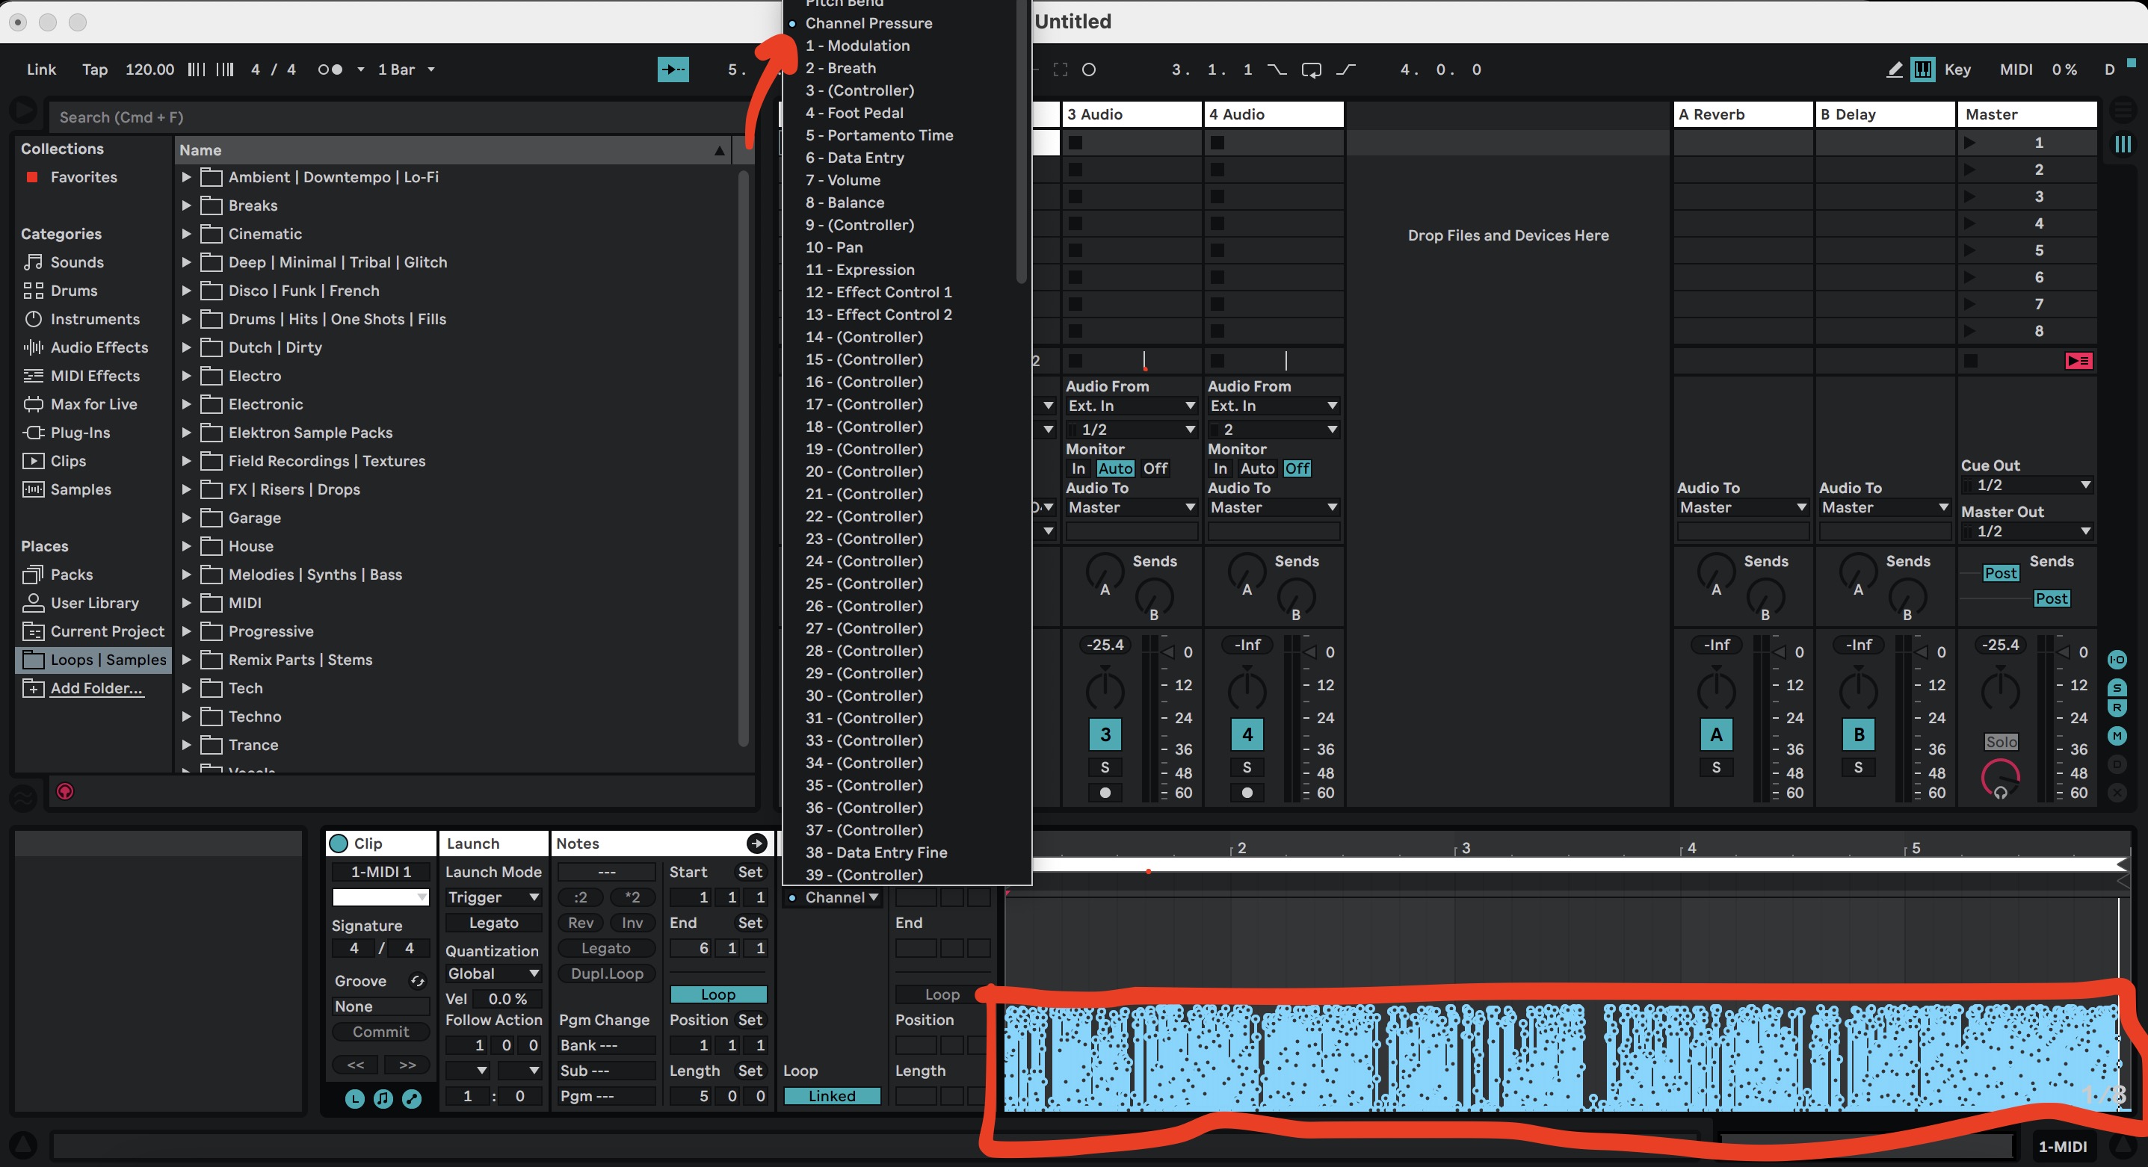Toggle the Loop switch in Notes box
2148x1167 pixels.
coord(718,994)
